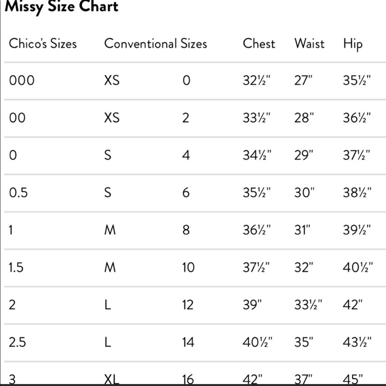
Task: Click the 32½" chest measurement
Action: coord(257,80)
